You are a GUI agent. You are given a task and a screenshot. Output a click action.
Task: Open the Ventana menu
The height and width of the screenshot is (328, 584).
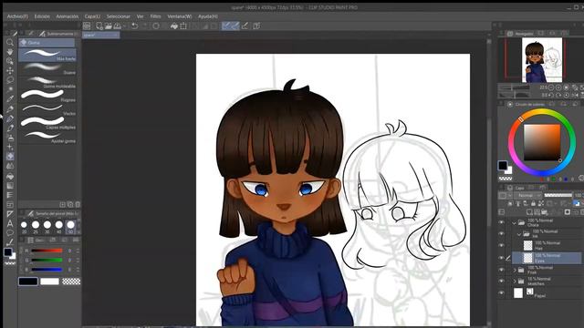tap(180, 16)
